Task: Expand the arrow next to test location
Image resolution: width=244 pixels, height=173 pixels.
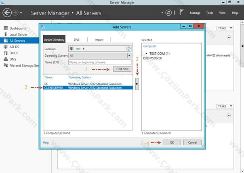Action: (x=84, y=49)
